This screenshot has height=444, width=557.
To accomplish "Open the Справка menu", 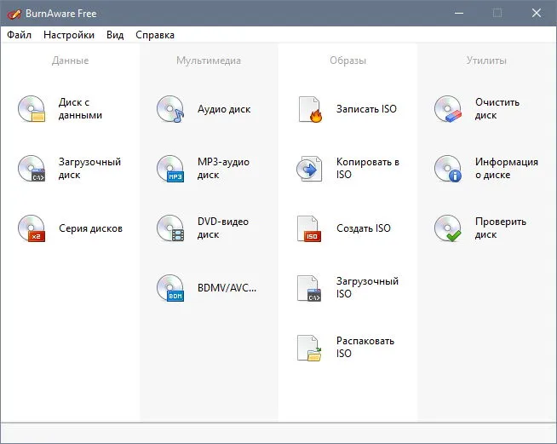I will coord(155,35).
